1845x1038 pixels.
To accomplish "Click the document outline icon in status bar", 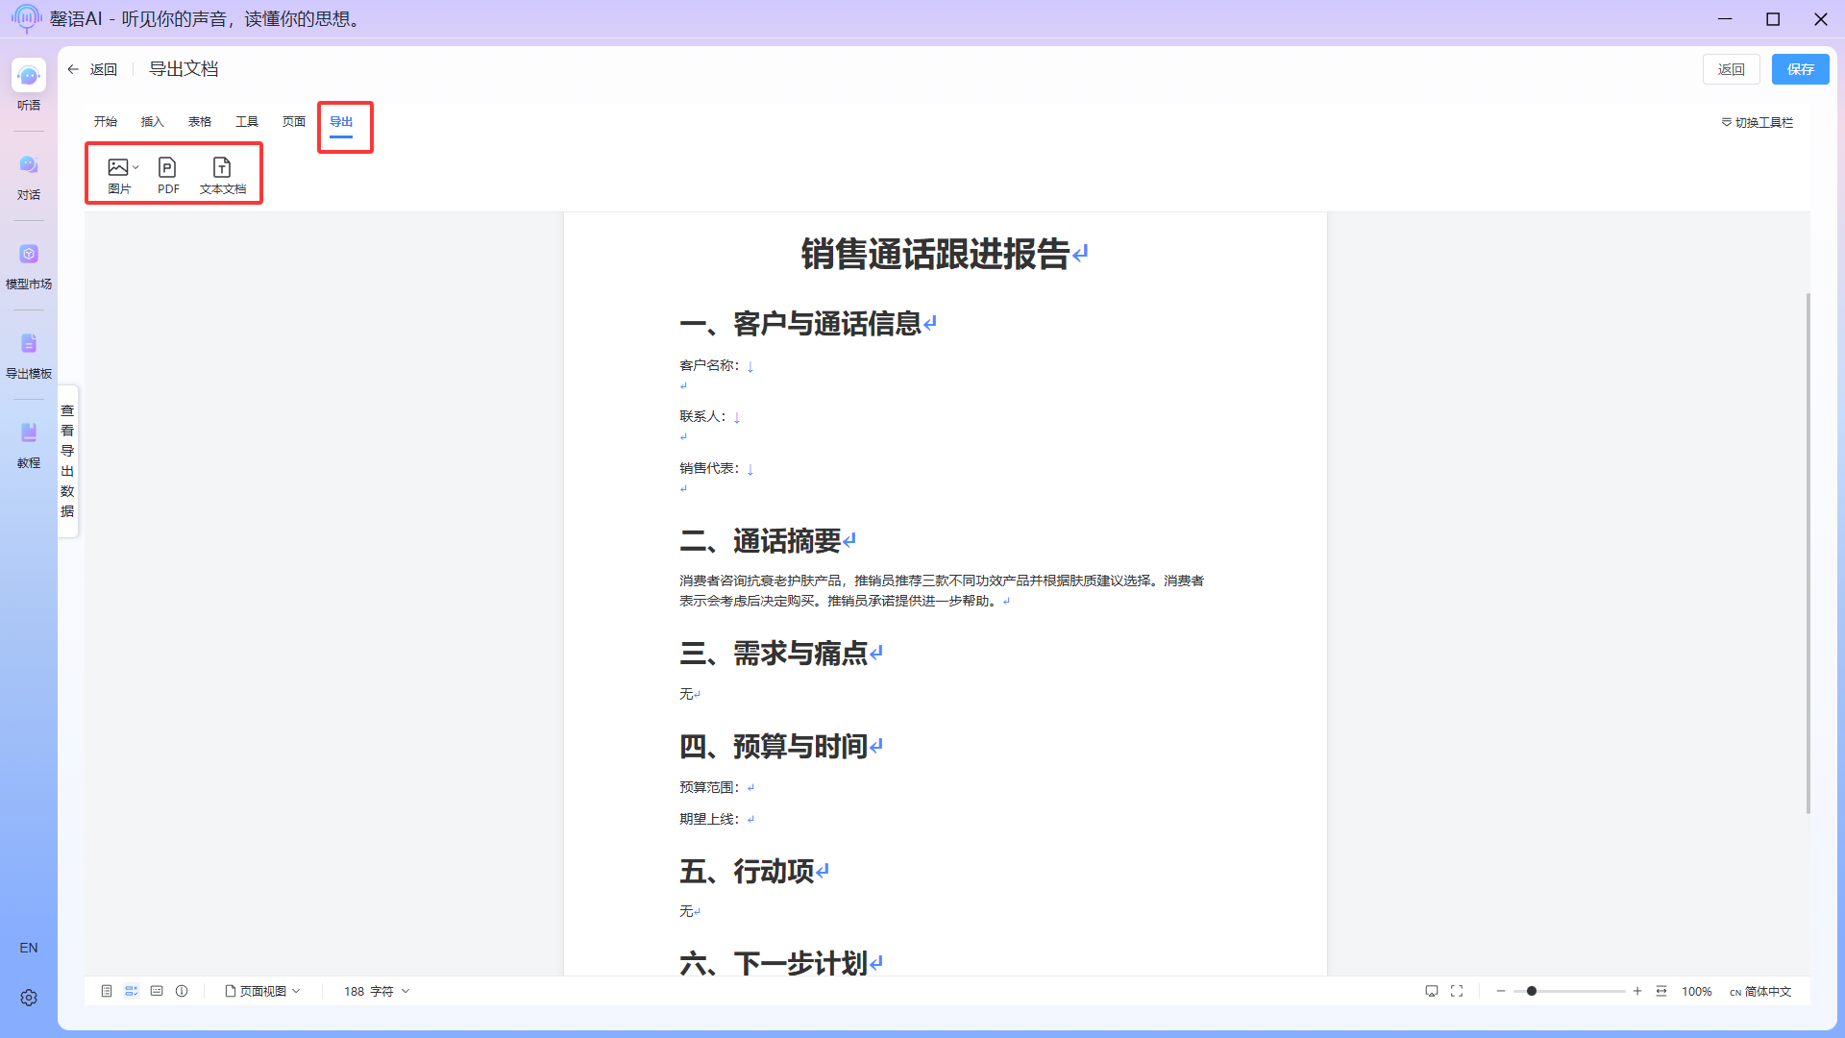I will pos(107,991).
